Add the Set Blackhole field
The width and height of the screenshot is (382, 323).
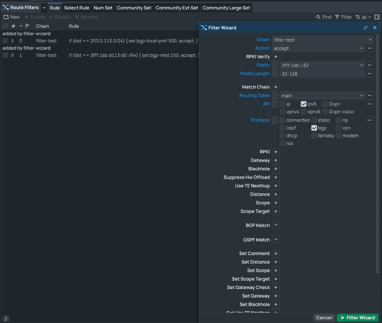(x=275, y=305)
